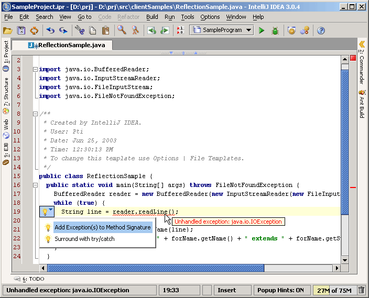Select ReflectionSample.java editor tab

(62, 45)
